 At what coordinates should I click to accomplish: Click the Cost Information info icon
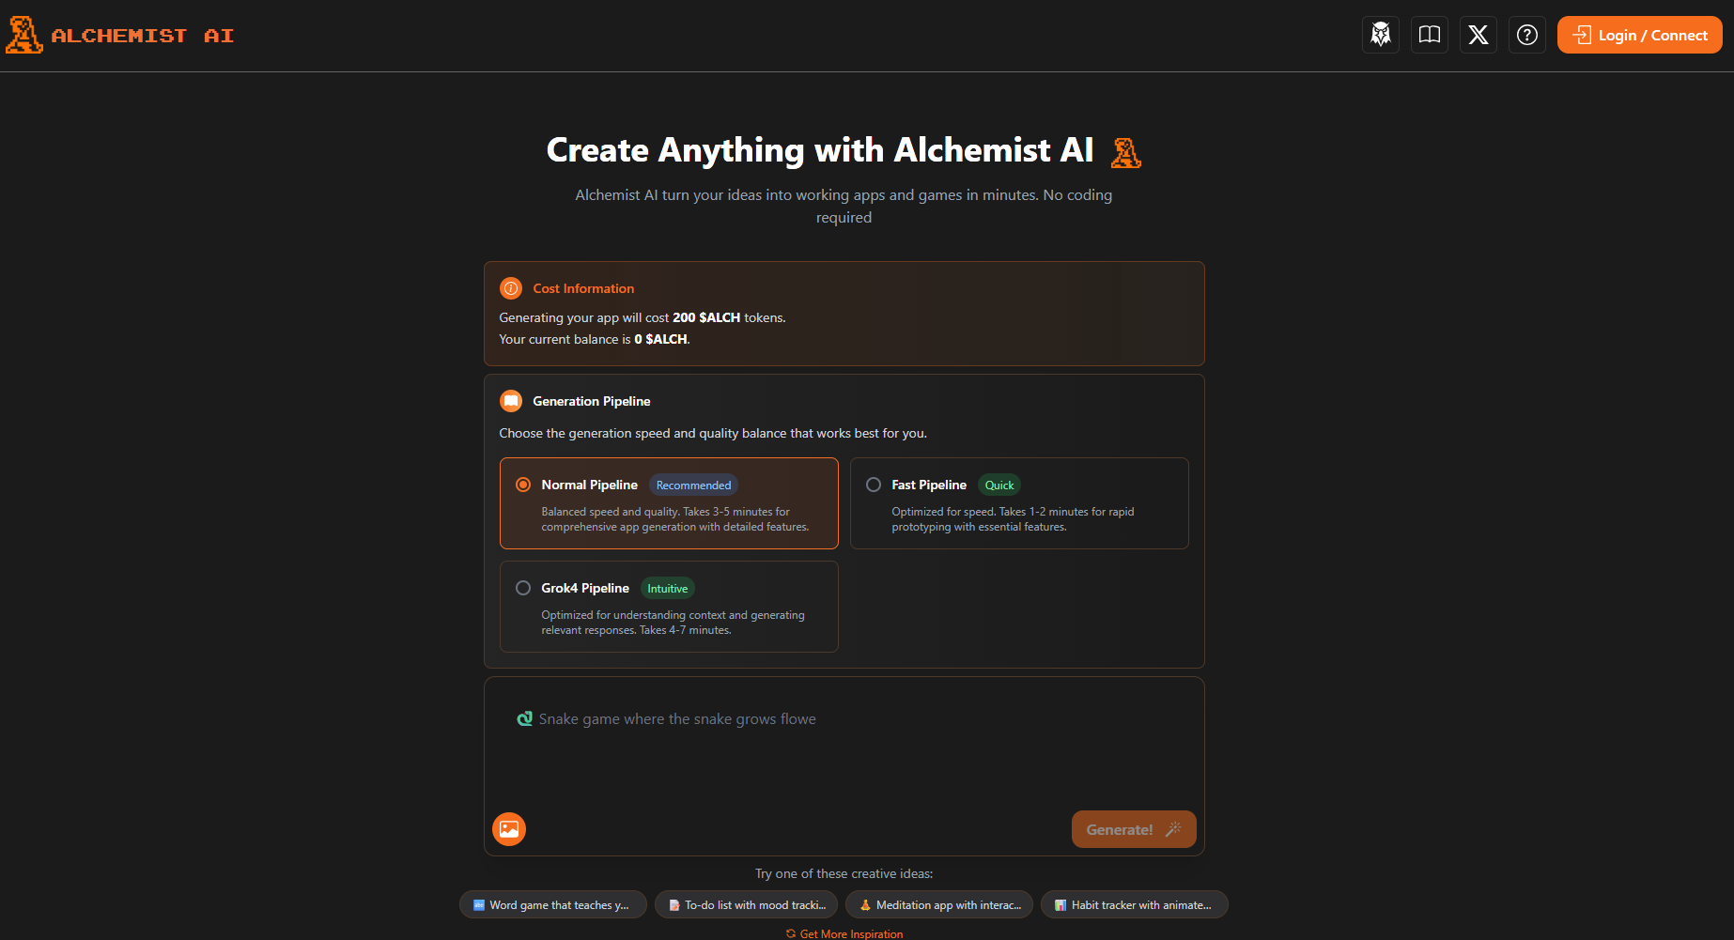pos(511,288)
